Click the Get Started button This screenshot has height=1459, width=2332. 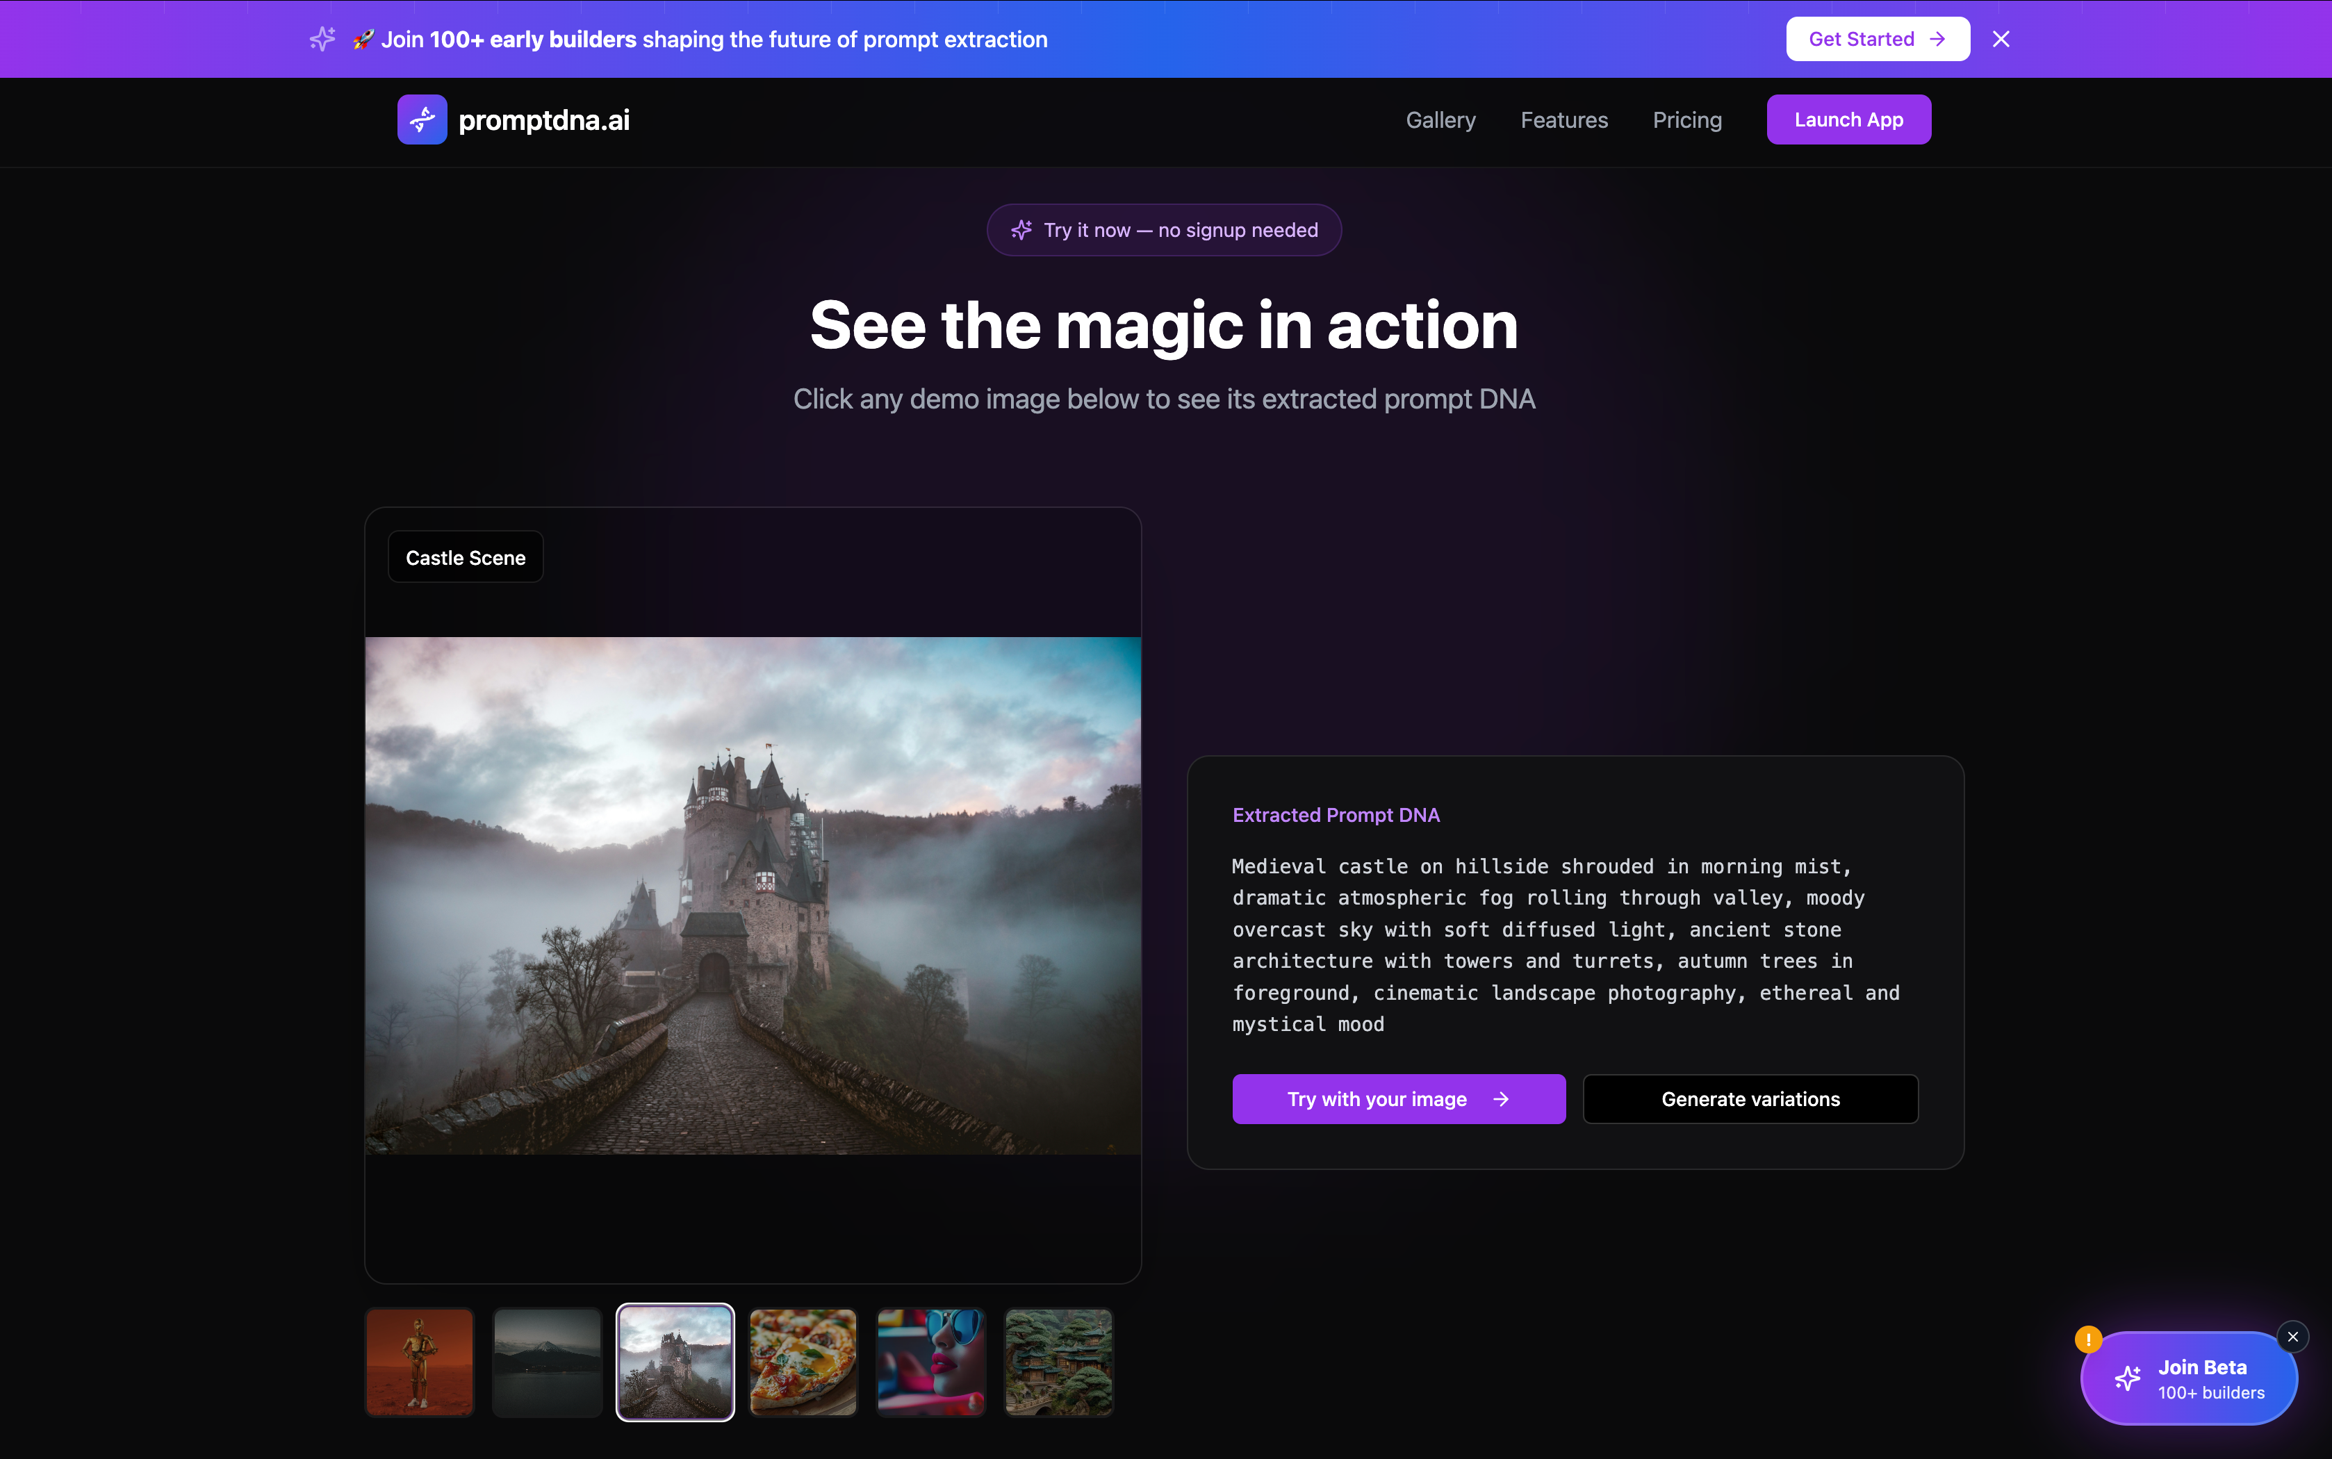pos(1877,40)
